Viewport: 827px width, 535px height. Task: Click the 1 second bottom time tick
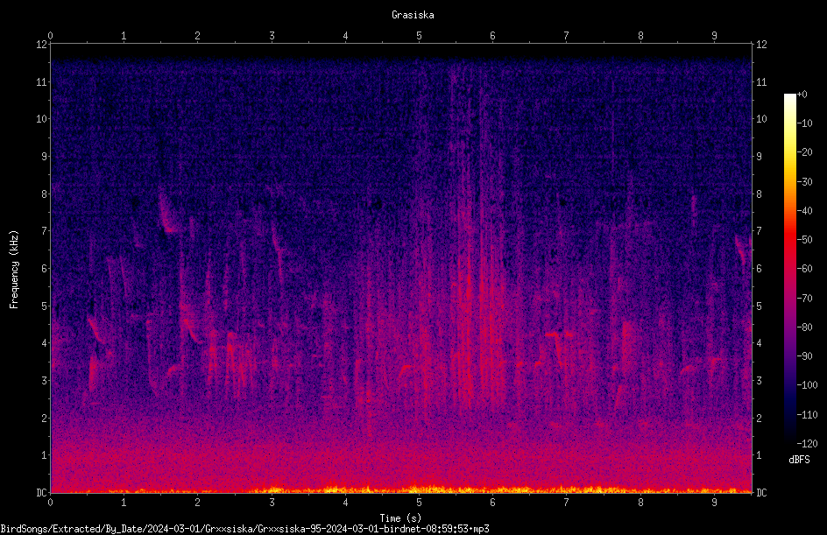tap(124, 503)
